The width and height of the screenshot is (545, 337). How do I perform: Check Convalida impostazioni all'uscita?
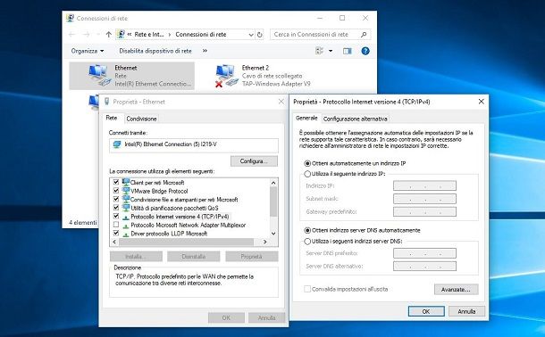307,289
